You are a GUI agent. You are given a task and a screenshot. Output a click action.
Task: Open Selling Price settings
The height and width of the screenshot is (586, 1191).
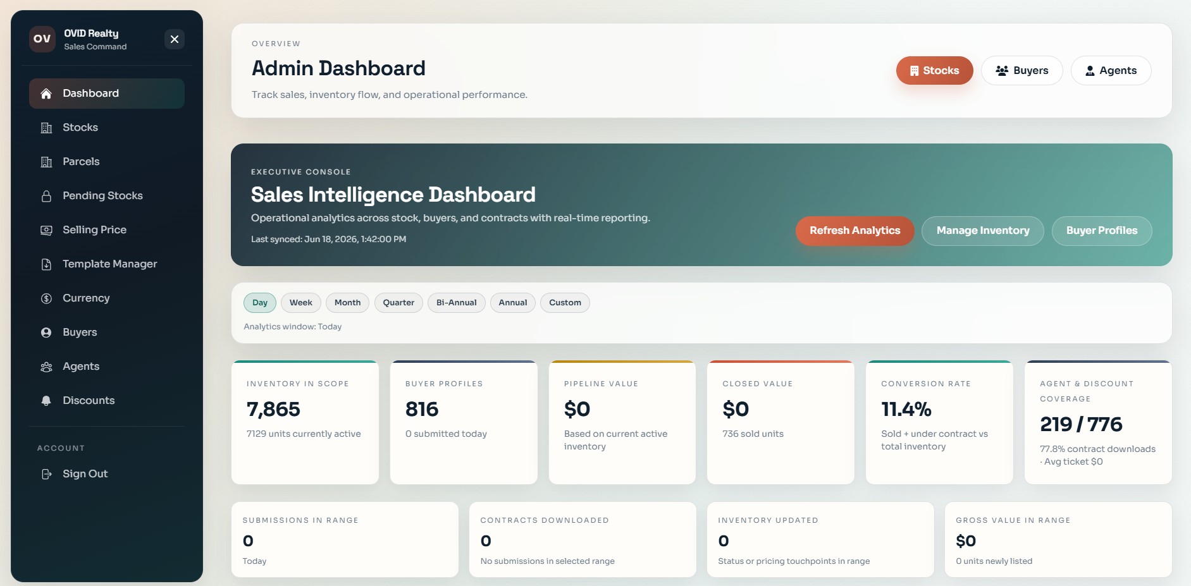pyautogui.click(x=107, y=230)
